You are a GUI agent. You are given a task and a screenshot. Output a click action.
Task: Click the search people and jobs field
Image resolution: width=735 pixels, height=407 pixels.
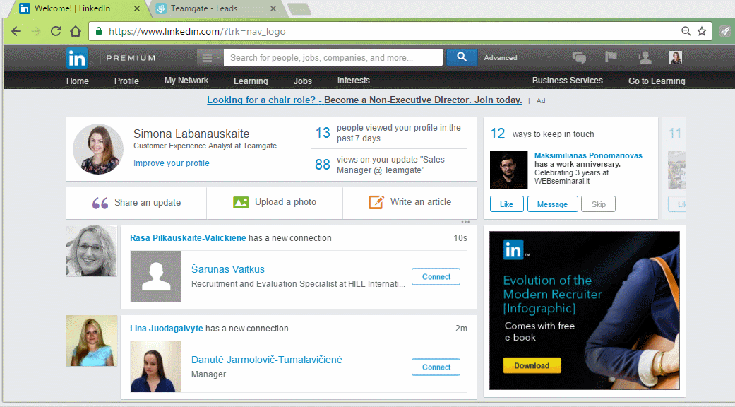point(333,58)
